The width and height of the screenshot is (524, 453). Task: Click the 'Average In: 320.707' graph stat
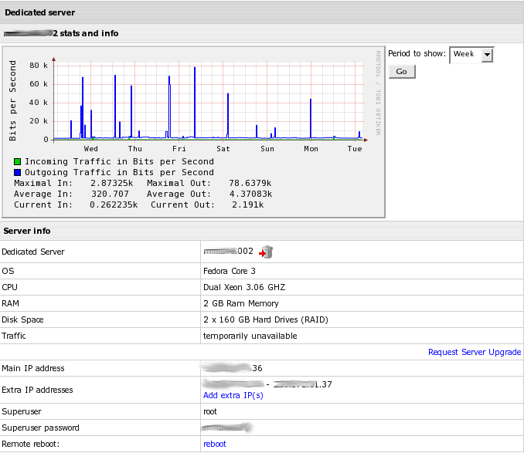tap(71, 194)
